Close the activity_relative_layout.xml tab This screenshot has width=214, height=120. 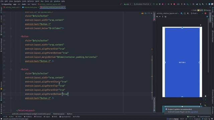[x=65, y=7]
